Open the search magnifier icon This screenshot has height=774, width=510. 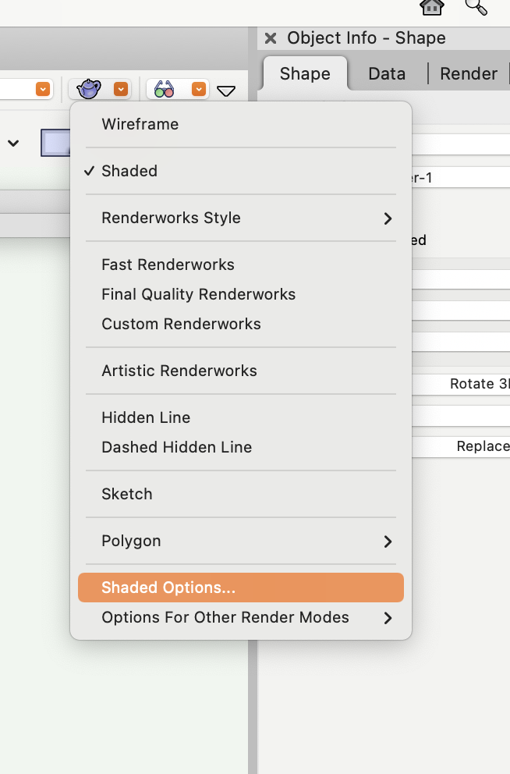coord(476,9)
